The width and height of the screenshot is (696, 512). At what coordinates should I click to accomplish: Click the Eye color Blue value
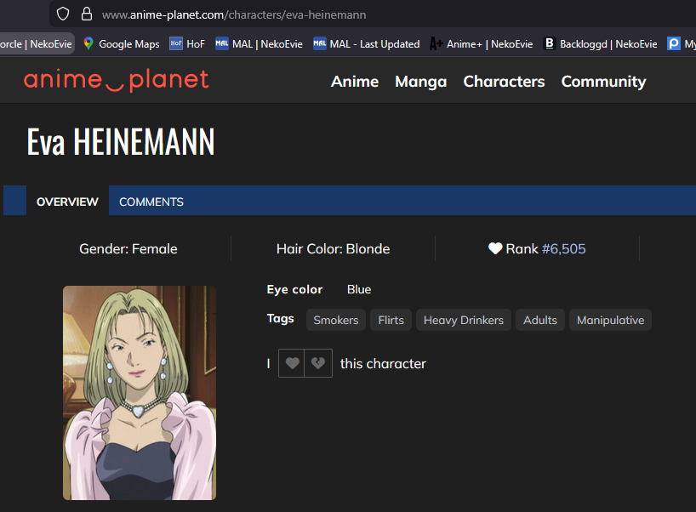click(x=359, y=289)
